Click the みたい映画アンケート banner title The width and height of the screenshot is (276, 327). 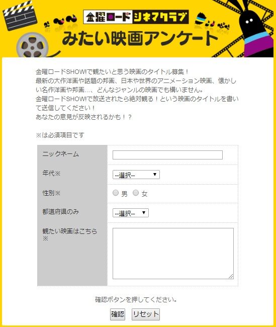[140, 39]
